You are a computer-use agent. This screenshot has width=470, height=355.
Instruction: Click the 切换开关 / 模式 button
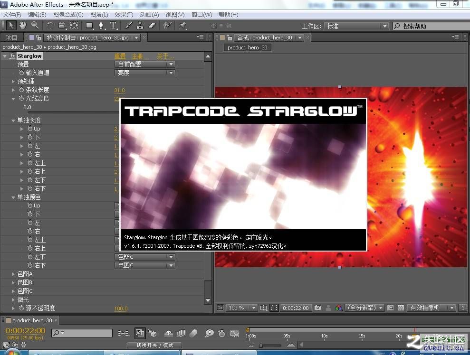(154, 345)
